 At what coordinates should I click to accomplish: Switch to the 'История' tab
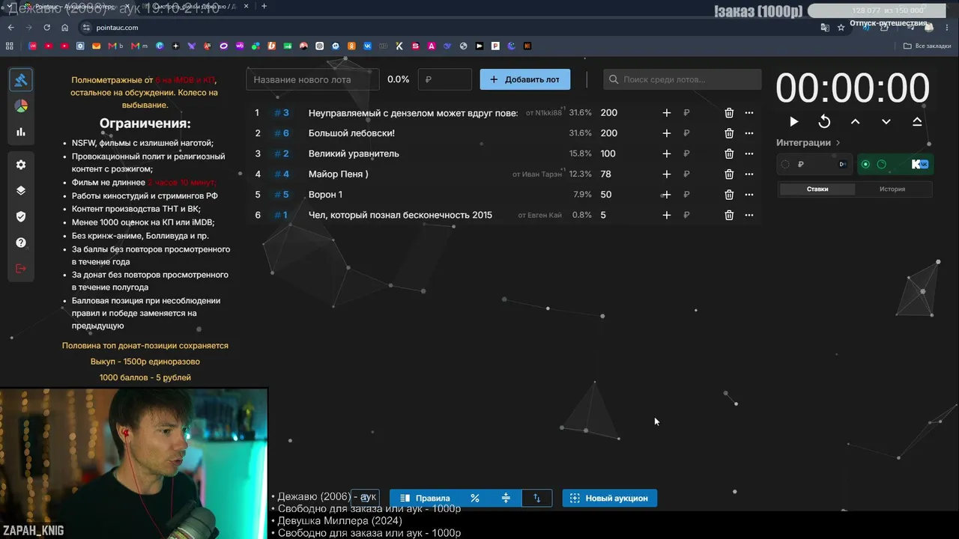(x=892, y=189)
